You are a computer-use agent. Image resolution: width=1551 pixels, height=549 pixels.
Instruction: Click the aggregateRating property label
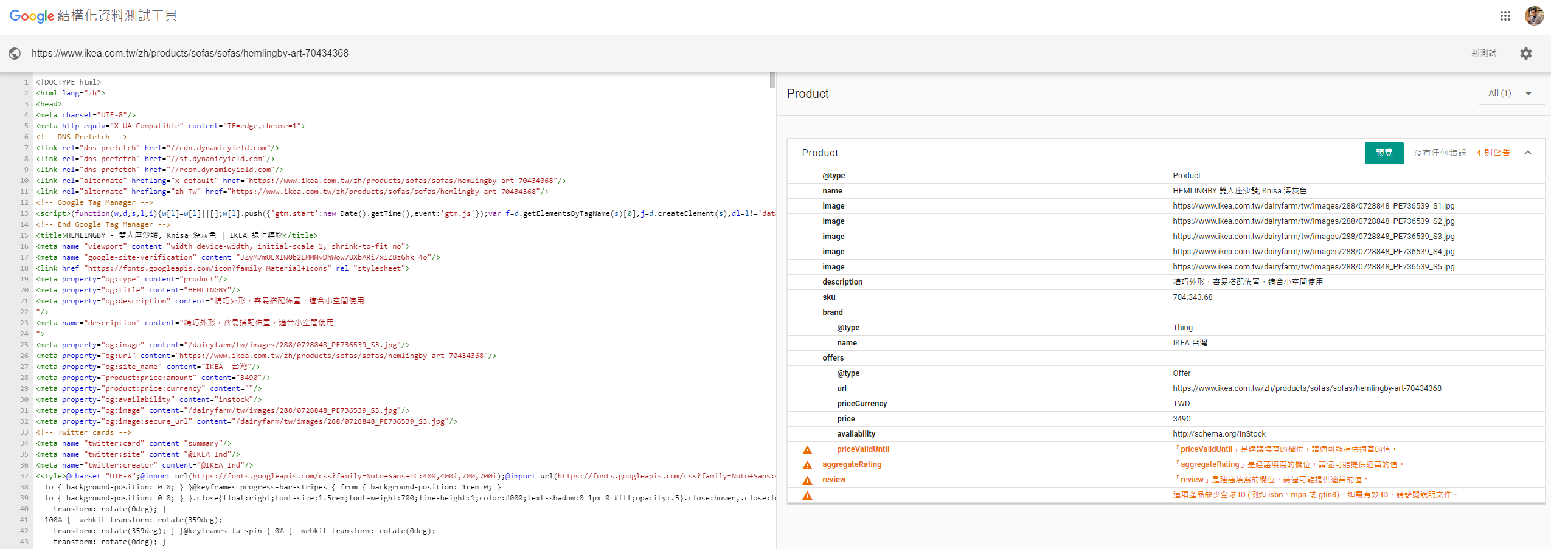pos(852,464)
